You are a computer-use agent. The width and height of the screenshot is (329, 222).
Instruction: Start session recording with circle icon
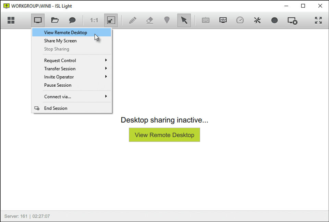[275, 20]
